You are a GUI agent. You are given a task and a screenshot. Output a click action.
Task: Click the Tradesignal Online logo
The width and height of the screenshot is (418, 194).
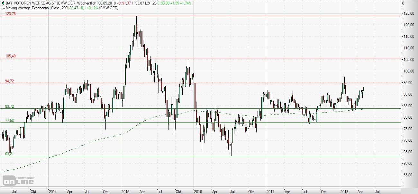[x=19, y=180]
